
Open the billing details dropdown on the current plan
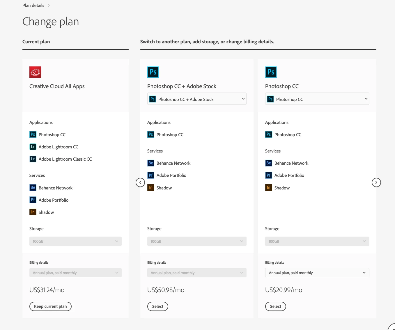click(75, 273)
